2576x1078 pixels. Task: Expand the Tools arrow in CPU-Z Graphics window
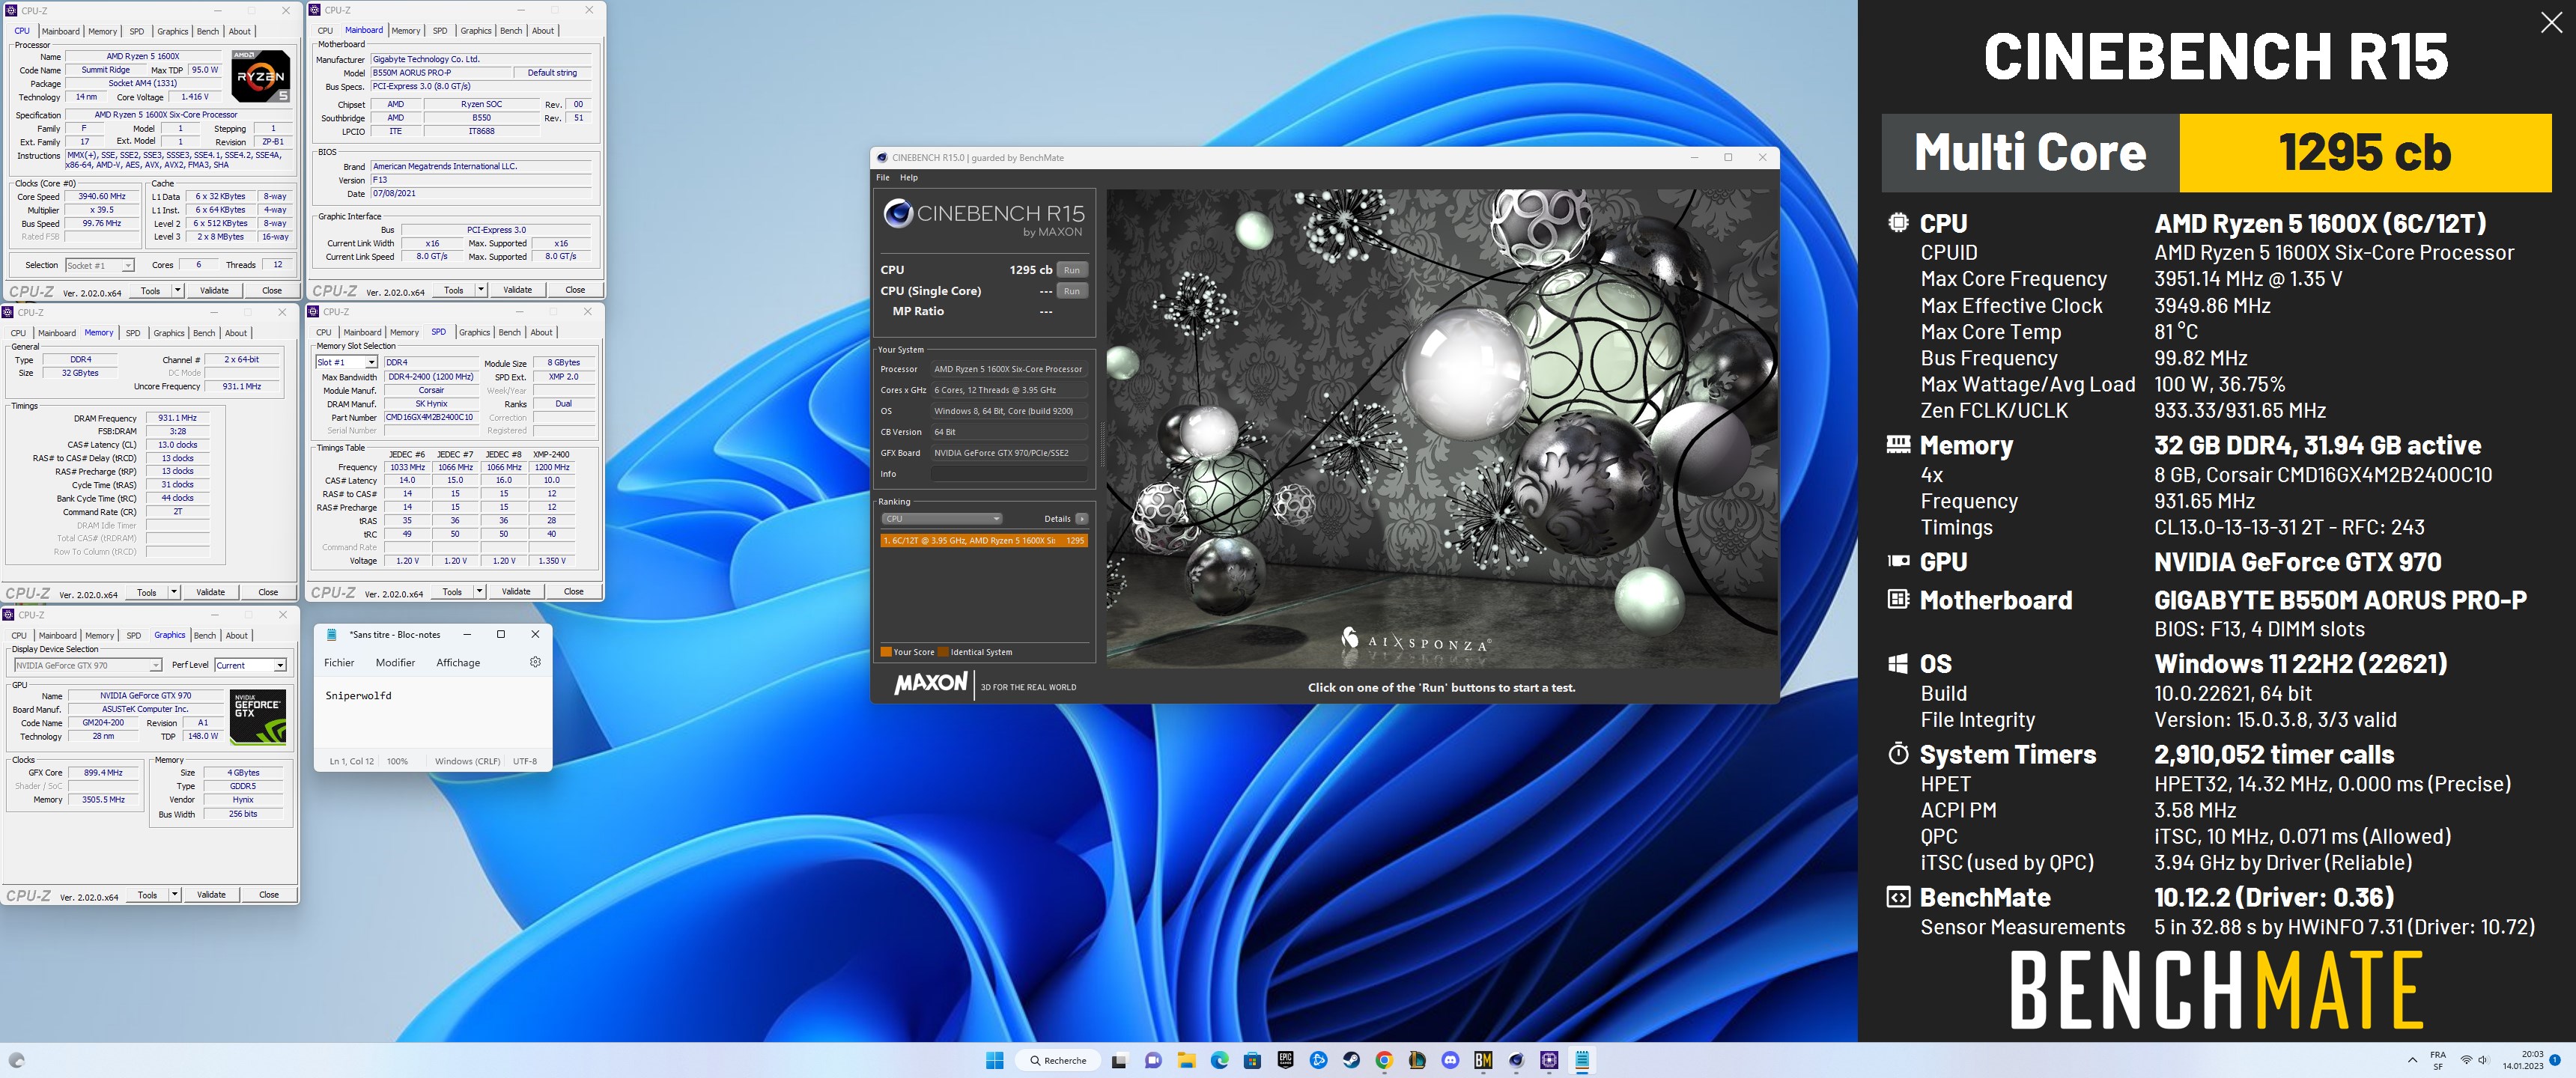tap(174, 894)
